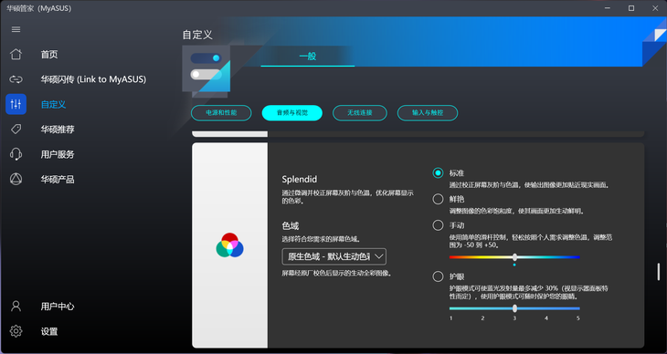
Task: Click the customization toggles header image
Action: click(x=206, y=71)
